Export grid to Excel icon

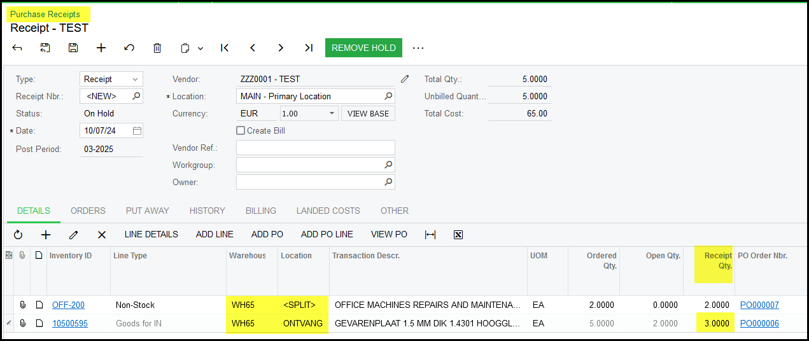pyautogui.click(x=458, y=235)
